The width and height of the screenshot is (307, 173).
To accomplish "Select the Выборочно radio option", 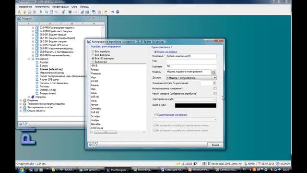I will point(93,62).
